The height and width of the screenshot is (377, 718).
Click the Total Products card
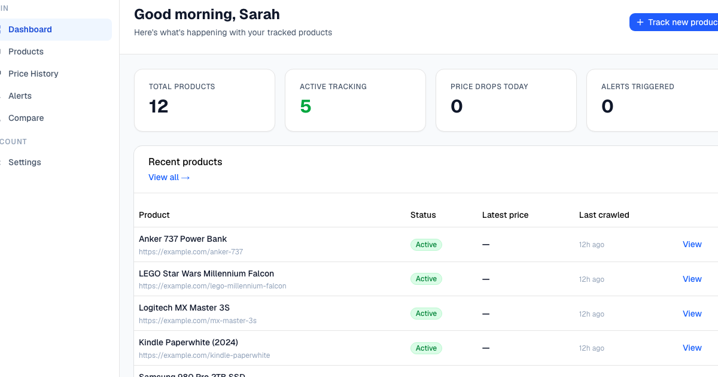[205, 100]
